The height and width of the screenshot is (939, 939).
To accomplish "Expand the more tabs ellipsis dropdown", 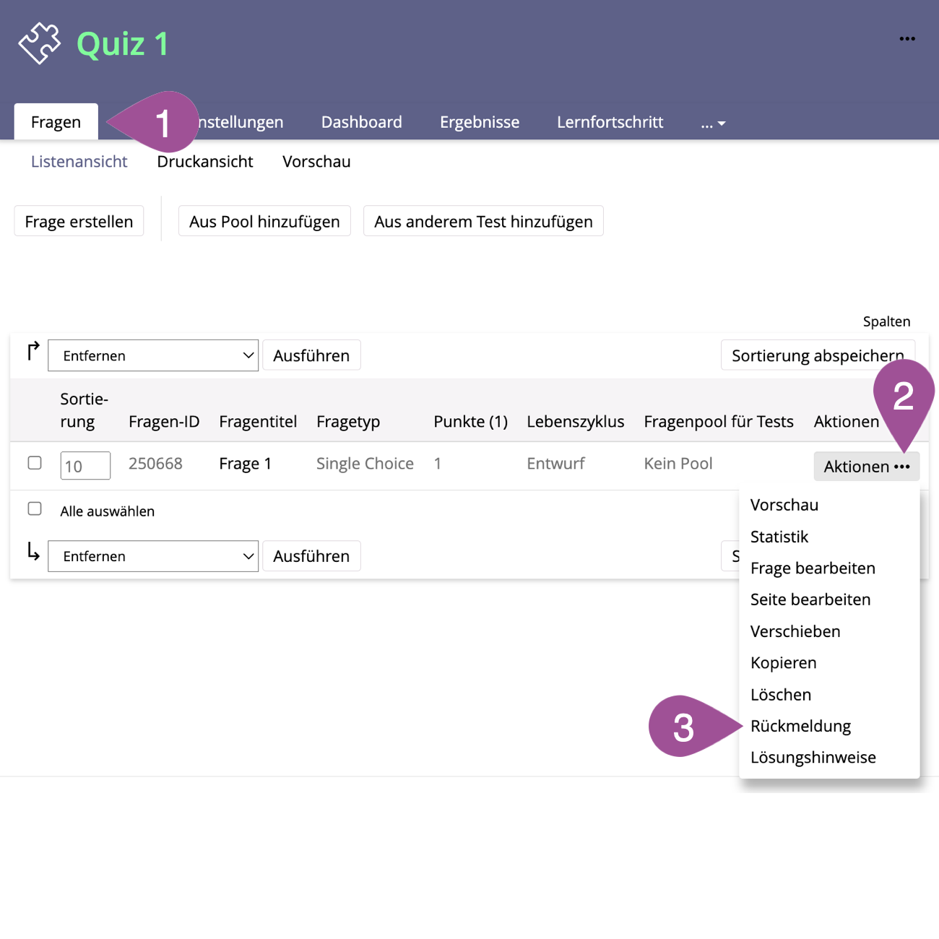I will point(713,124).
